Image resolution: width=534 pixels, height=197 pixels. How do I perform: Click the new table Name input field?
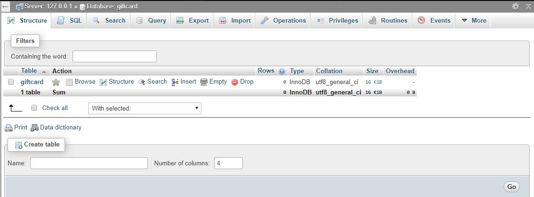(x=89, y=163)
